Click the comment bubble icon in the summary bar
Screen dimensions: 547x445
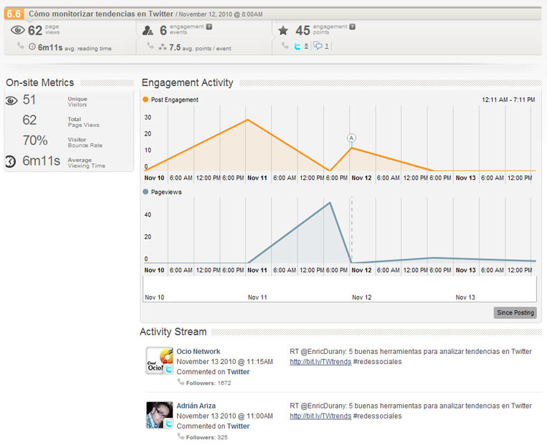(318, 46)
